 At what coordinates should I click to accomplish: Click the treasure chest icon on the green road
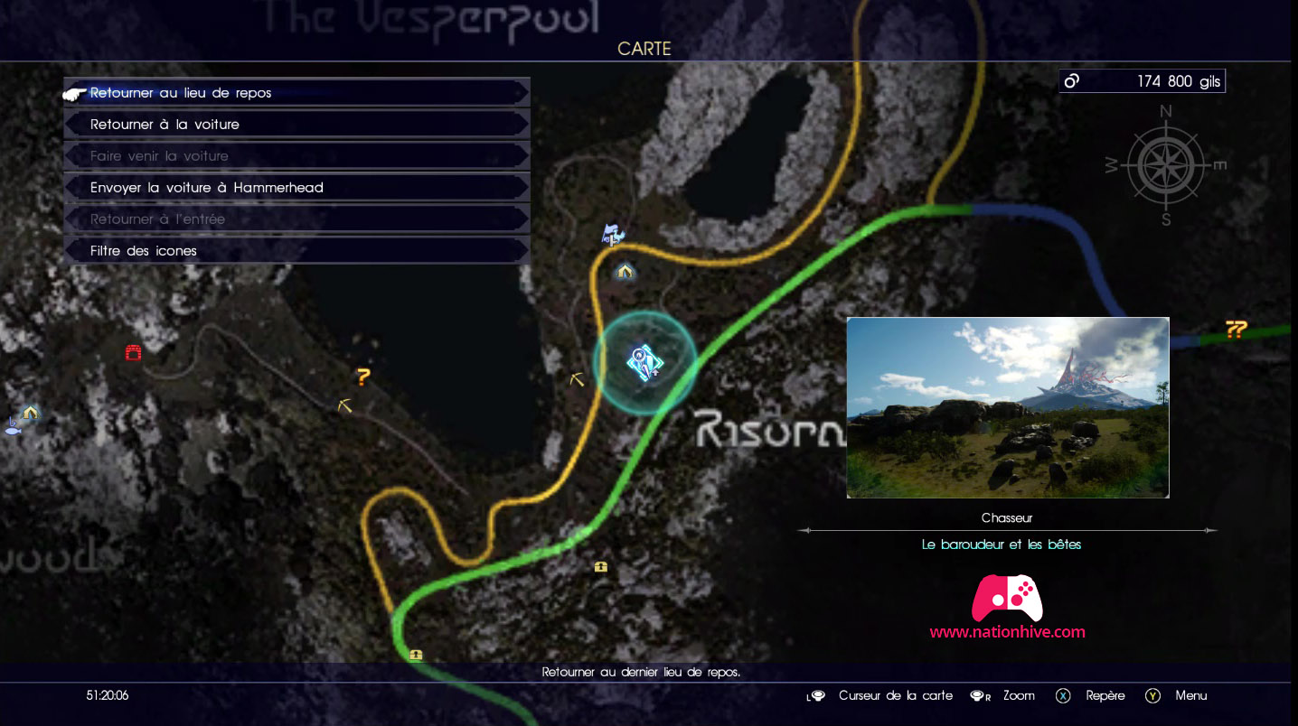(x=416, y=655)
